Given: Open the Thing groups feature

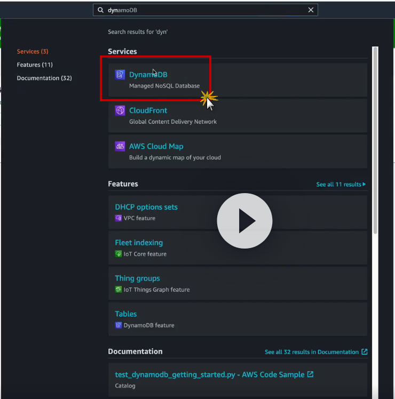Looking at the screenshot, I should tap(137, 278).
